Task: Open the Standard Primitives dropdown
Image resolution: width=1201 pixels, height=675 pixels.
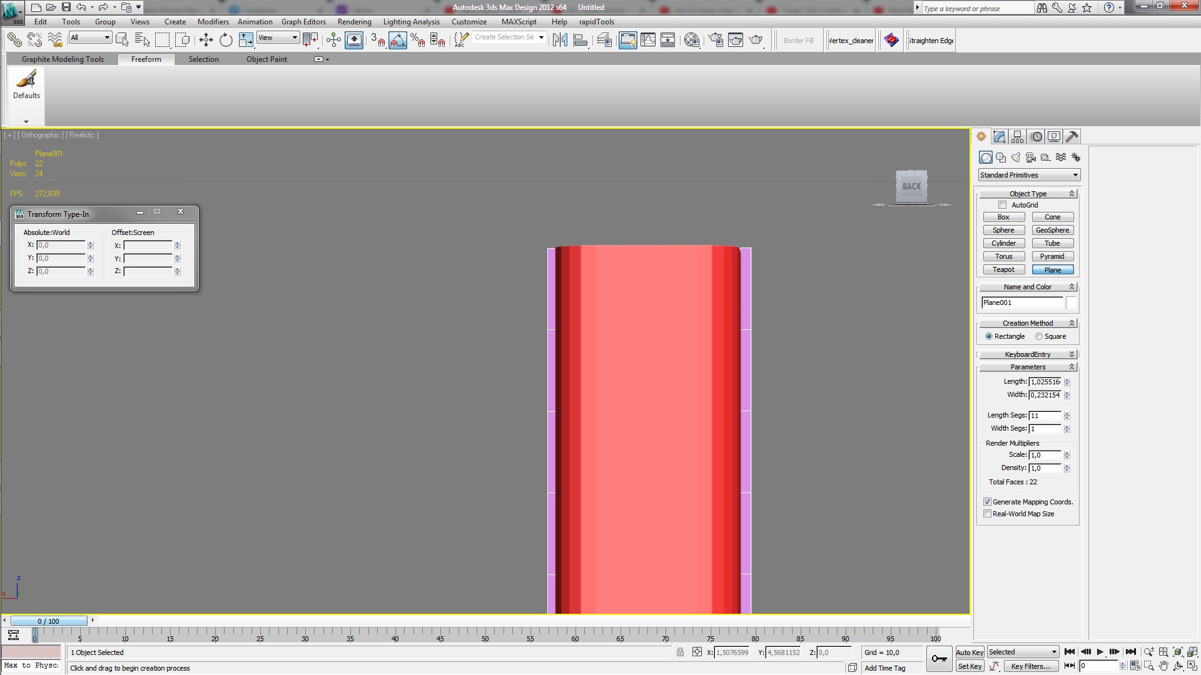Action: (1029, 175)
